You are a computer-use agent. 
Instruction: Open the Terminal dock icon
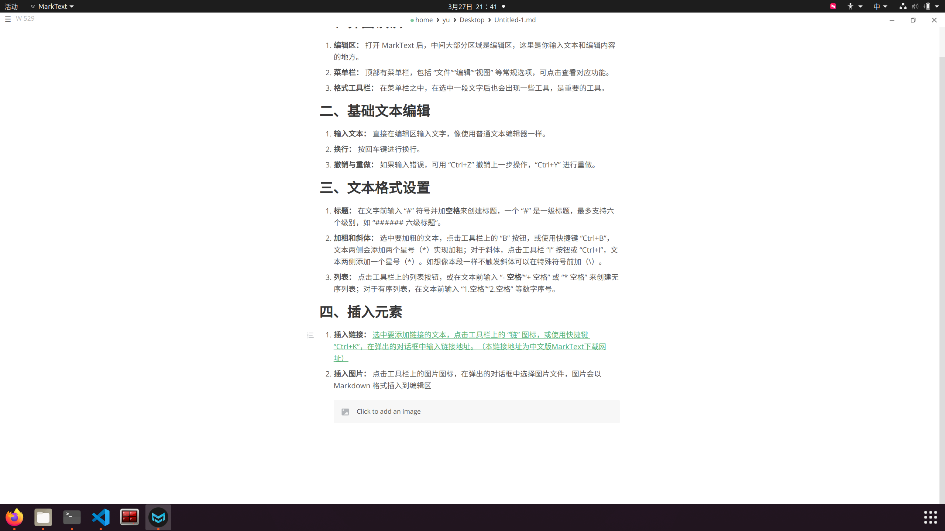(x=72, y=517)
